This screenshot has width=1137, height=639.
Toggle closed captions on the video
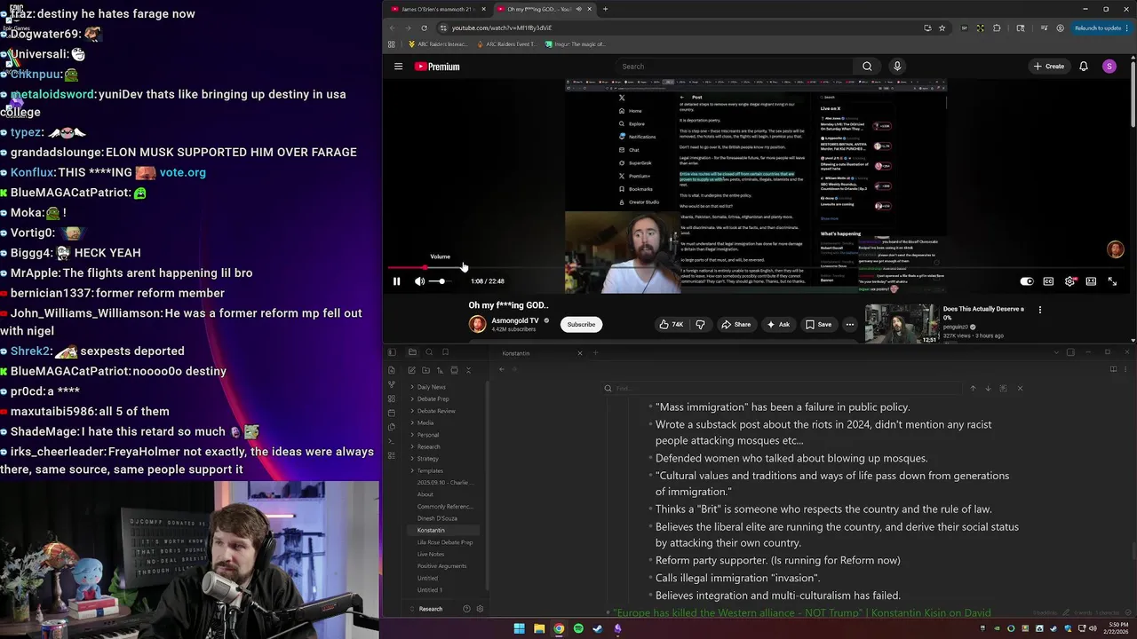click(1048, 281)
